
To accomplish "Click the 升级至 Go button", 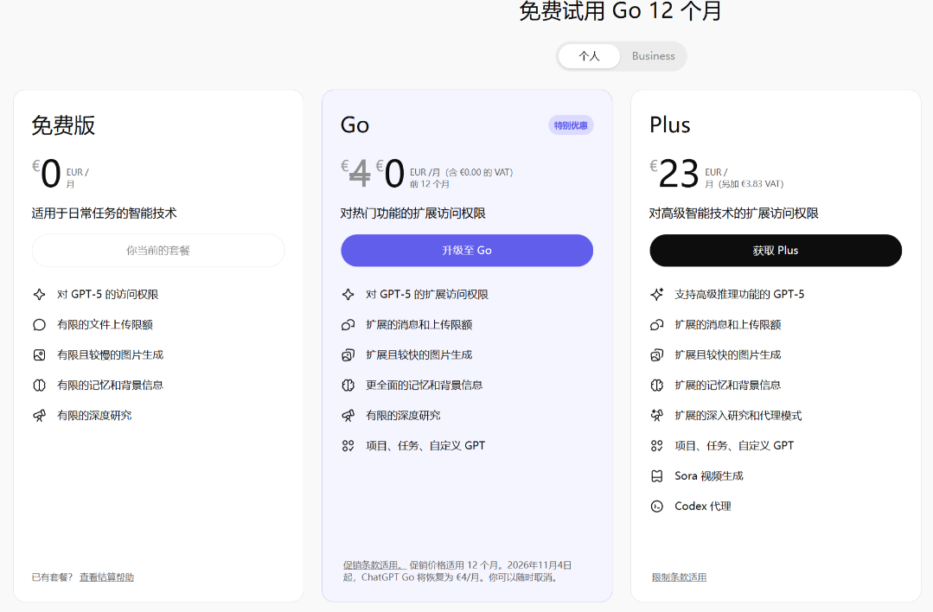I will click(467, 251).
